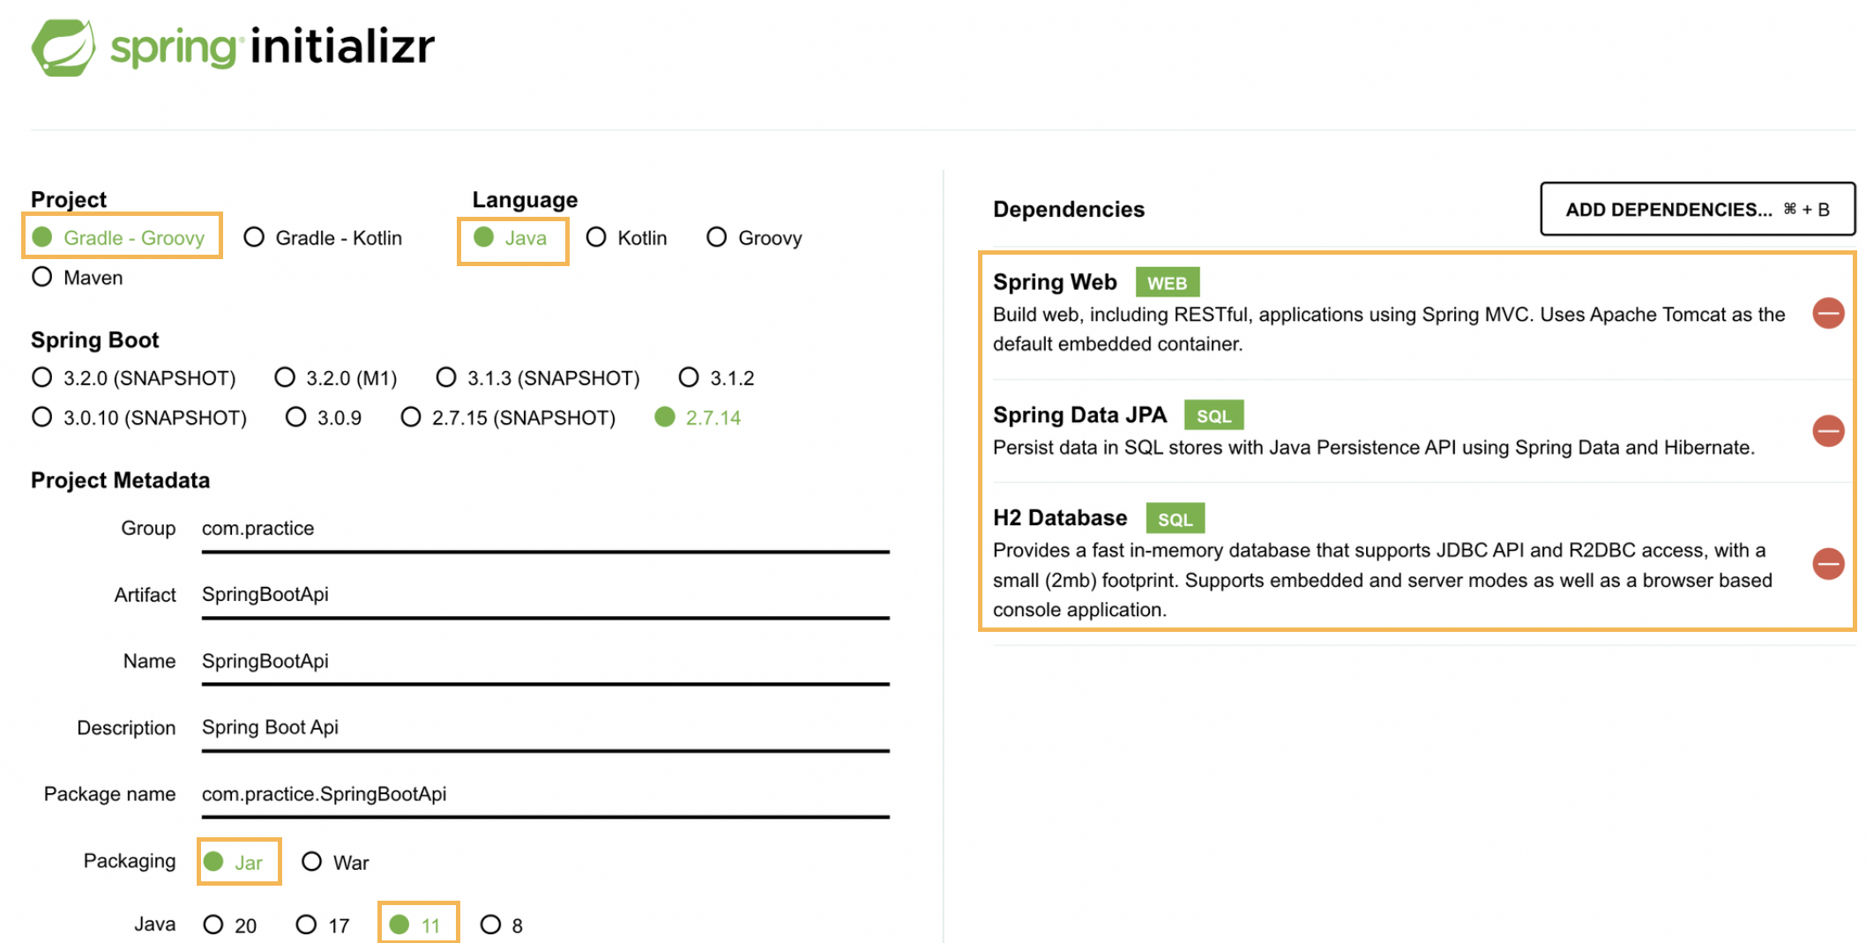Select Java version 20
The image size is (1866, 943).
(213, 924)
